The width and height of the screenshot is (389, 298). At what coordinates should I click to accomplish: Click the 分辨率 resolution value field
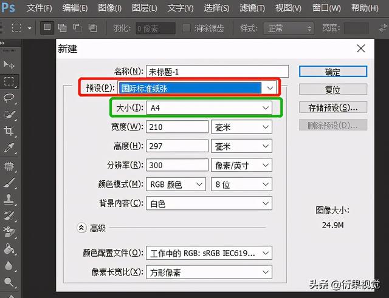(177, 165)
